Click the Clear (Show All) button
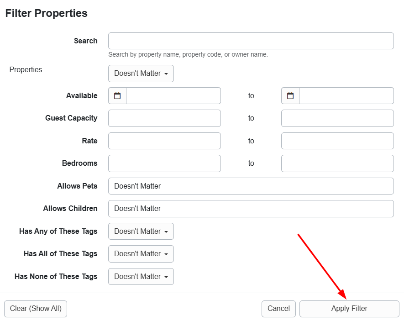404x321 pixels. [x=36, y=309]
